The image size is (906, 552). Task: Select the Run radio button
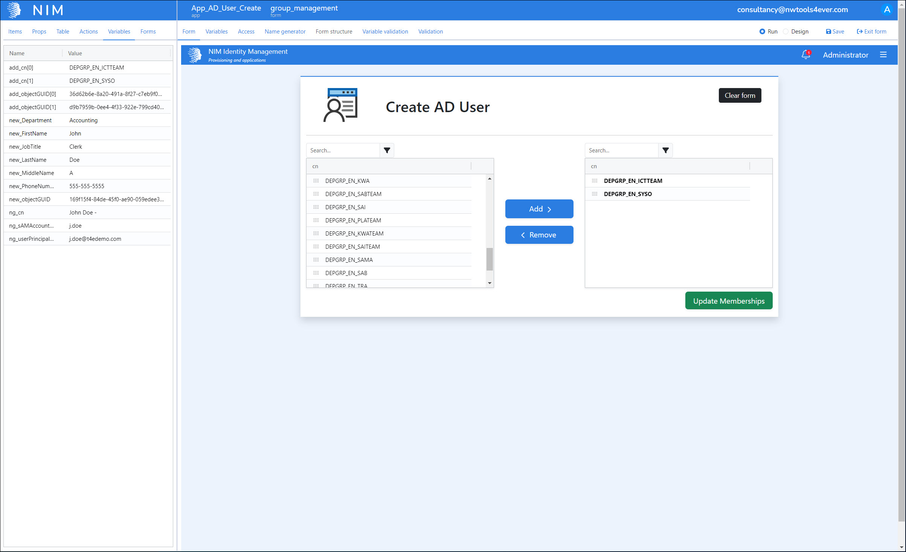tap(762, 32)
